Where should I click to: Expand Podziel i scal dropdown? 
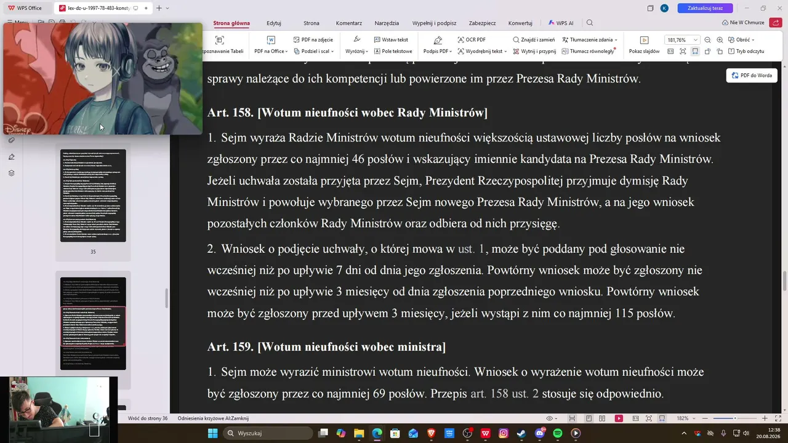(332, 52)
